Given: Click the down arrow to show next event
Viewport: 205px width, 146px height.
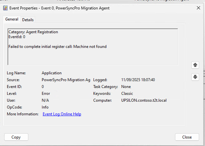Looking at the screenshot, I should pyautogui.click(x=195, y=77).
